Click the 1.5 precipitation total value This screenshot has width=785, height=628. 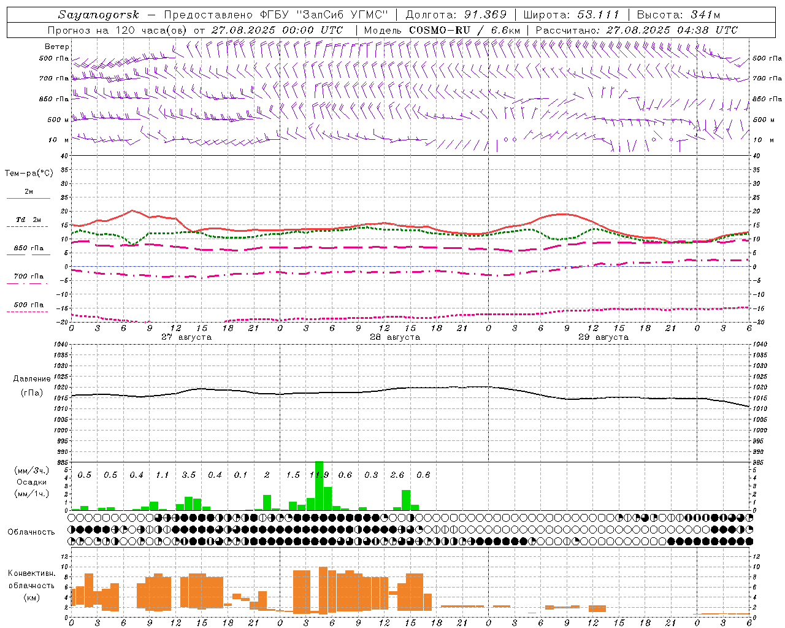293,475
